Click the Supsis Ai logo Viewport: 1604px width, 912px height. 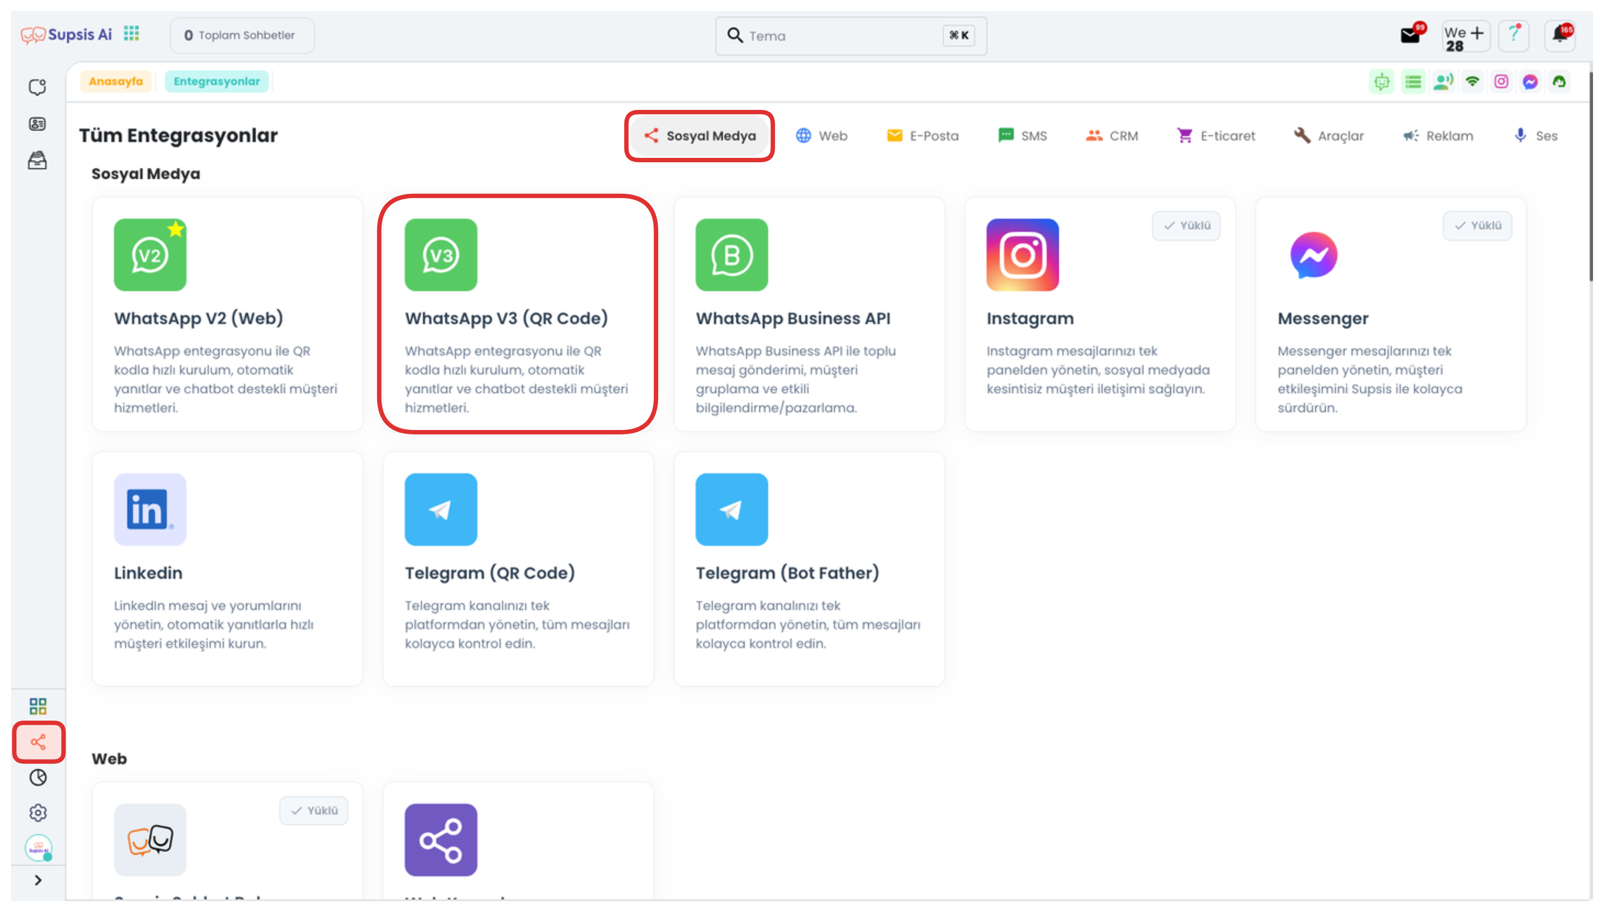[66, 34]
